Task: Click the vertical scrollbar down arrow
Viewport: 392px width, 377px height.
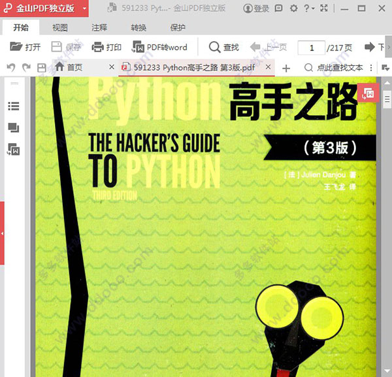Action: [387, 370]
